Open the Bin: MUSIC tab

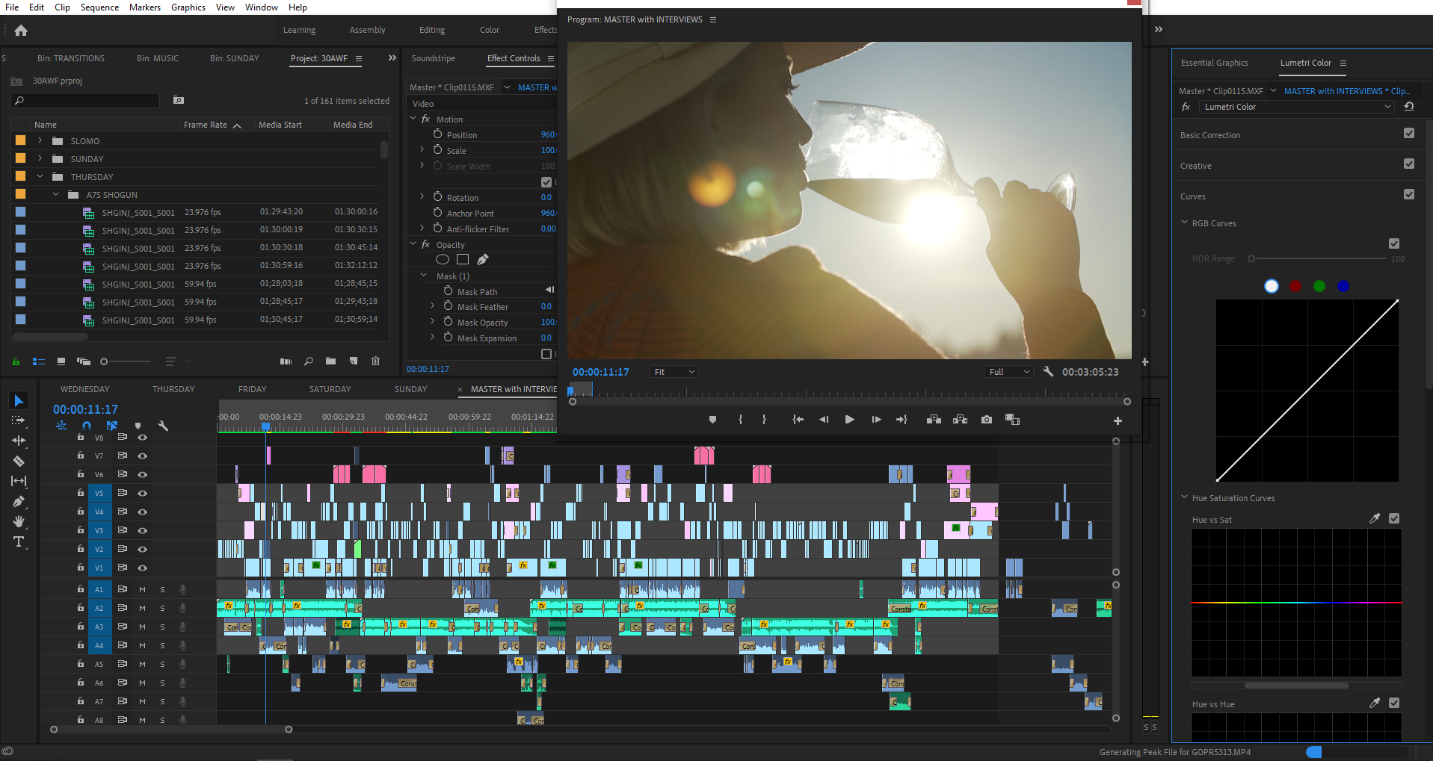pyautogui.click(x=158, y=58)
